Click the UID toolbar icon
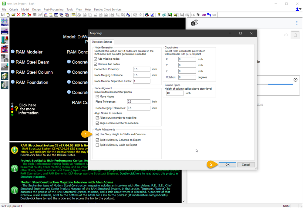Screen dimensions: 303x208 tap(204, 15)
